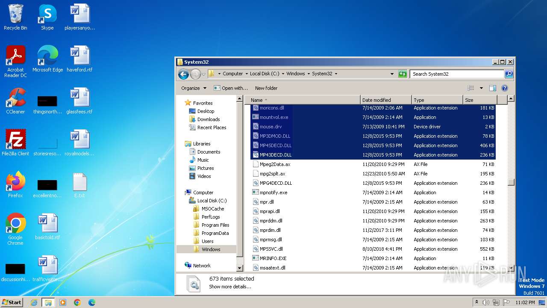Select royalmodels document on desktop
Viewport: 547px width, 308px height.
[x=79, y=143]
